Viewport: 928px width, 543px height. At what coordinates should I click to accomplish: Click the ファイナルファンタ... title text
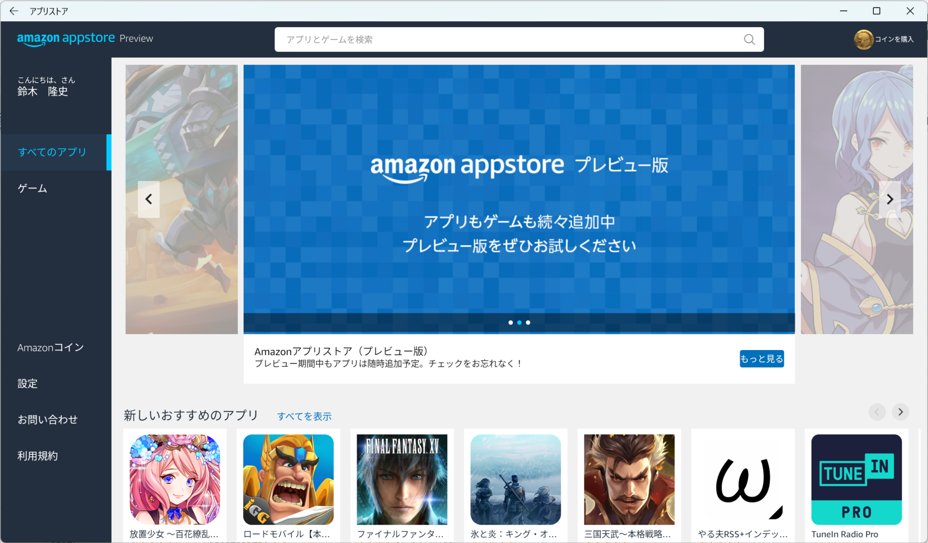coord(400,534)
